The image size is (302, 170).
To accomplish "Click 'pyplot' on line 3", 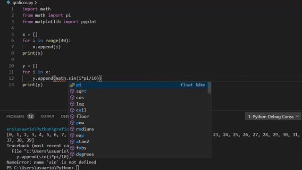I will point(89,22).
